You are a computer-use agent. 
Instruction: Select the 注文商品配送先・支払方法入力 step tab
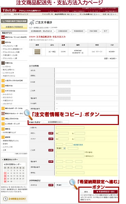(x=41, y=31)
